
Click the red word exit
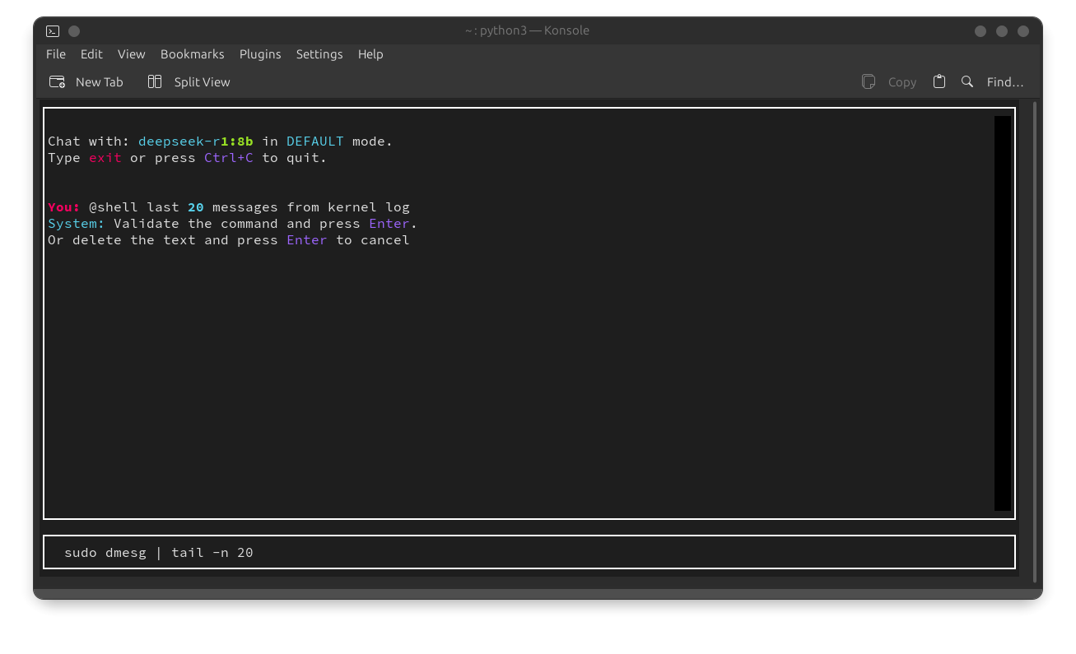[105, 158]
